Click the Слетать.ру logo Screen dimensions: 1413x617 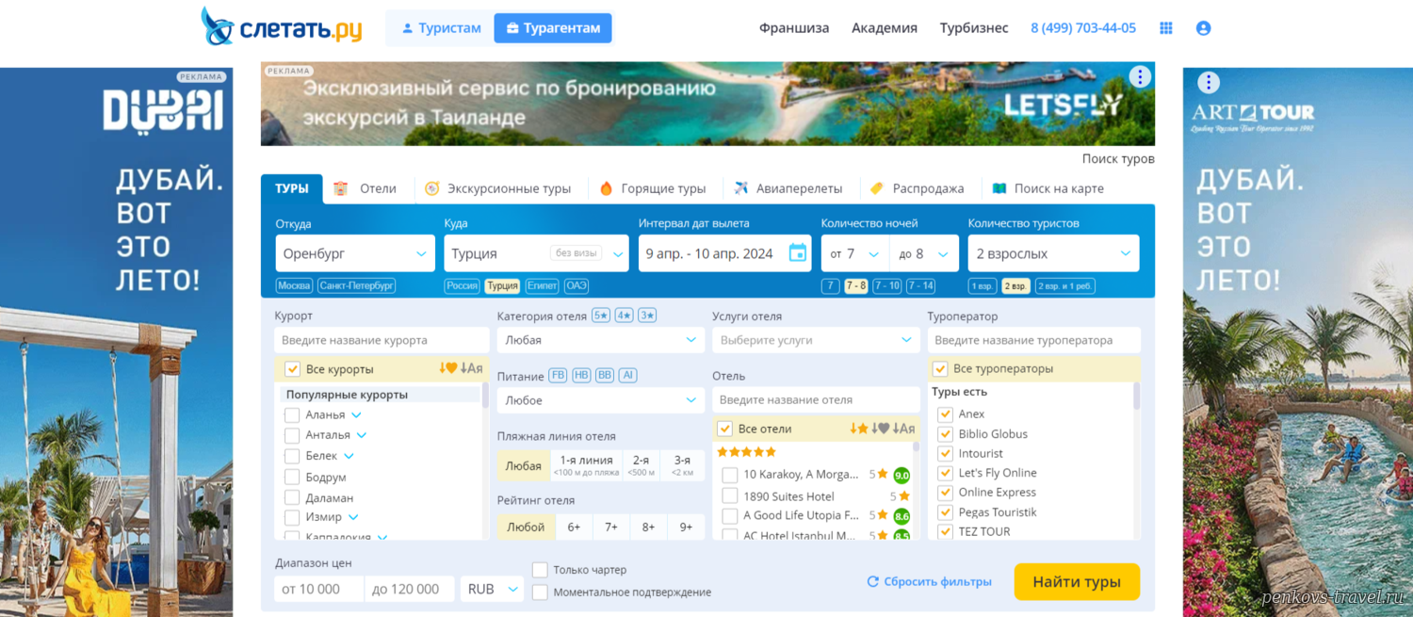282,27
